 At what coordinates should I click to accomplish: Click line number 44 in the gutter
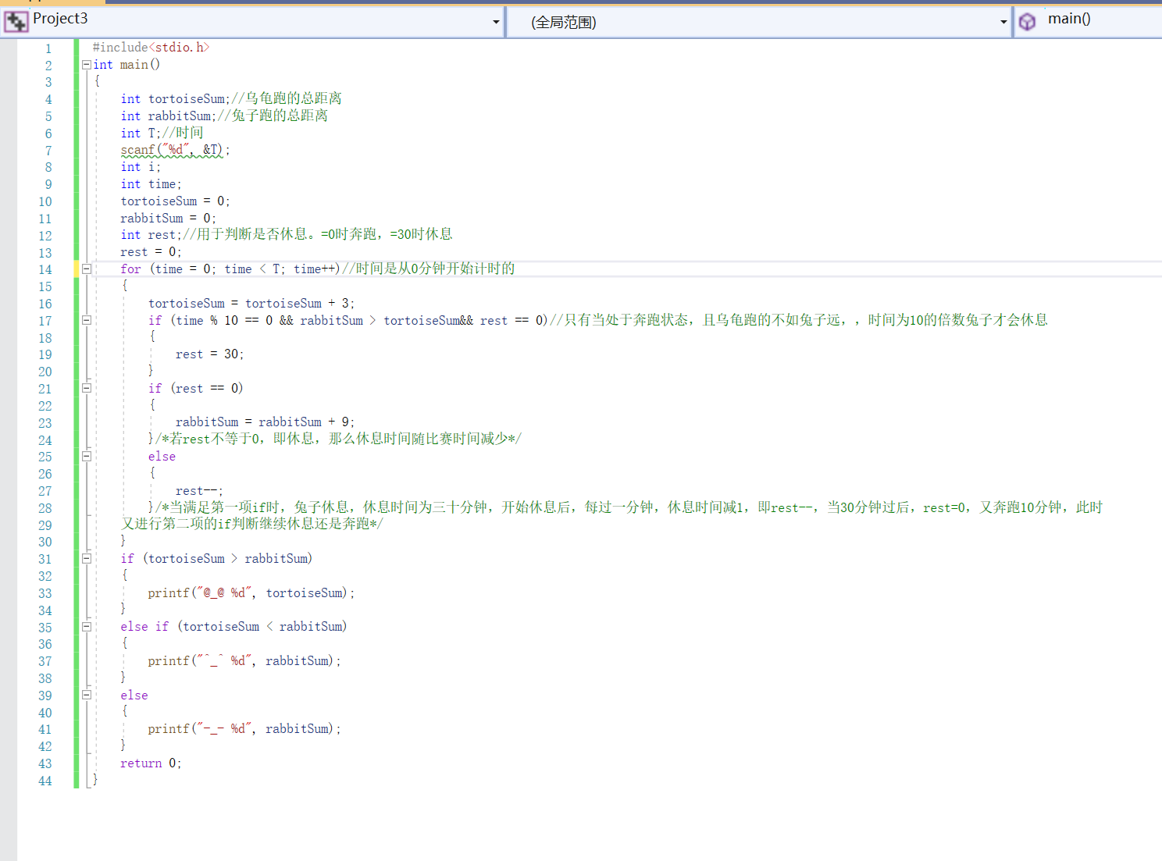tap(45, 781)
